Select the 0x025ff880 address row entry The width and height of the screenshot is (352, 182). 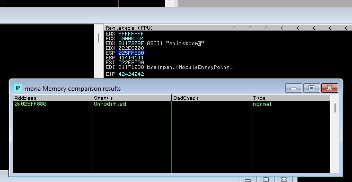coord(30,104)
